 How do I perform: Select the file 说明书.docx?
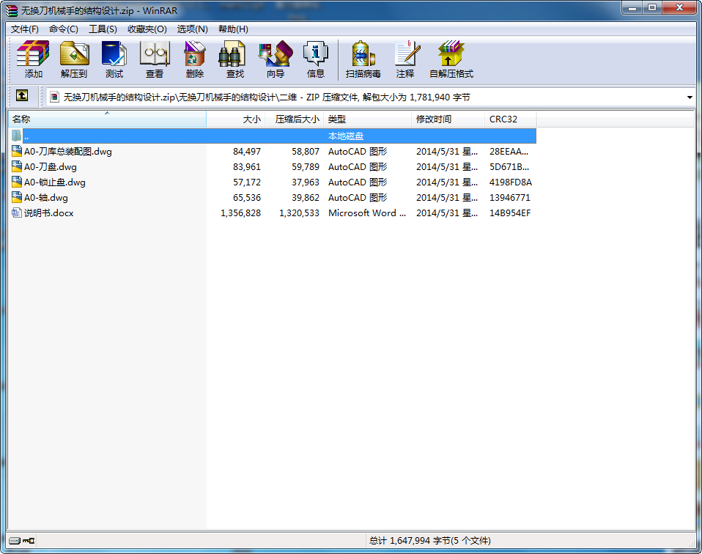48,213
